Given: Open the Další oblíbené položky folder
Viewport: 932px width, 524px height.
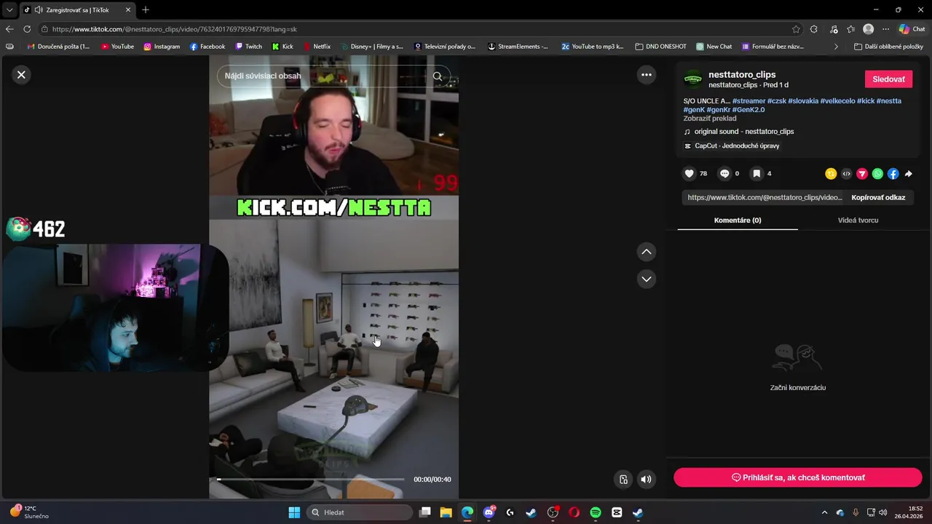Looking at the screenshot, I should click(888, 47).
